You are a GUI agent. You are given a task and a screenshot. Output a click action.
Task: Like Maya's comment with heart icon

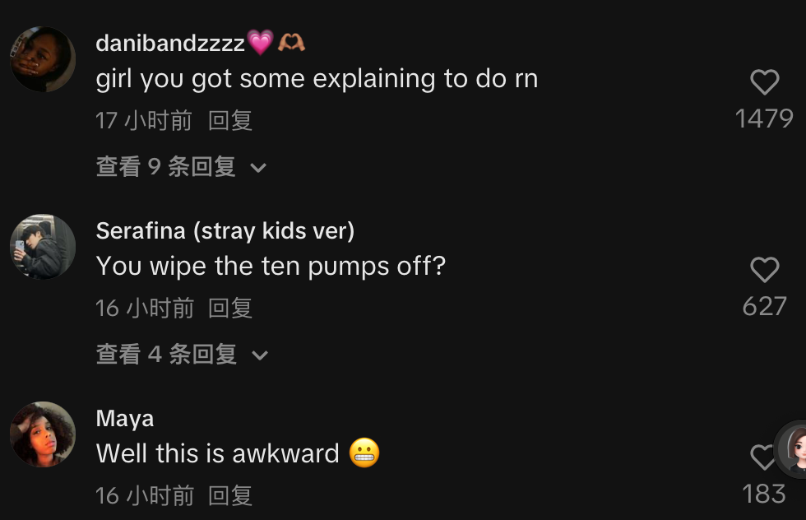(x=762, y=457)
